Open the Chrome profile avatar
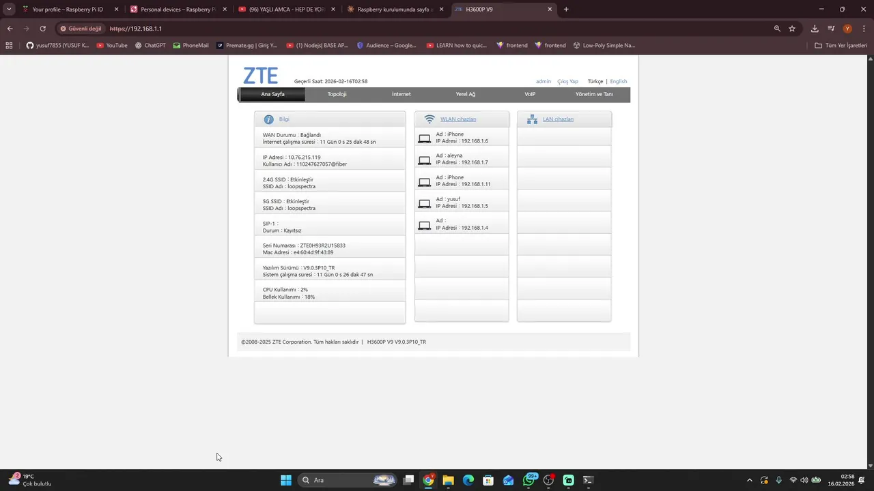This screenshot has width=874, height=491. [x=847, y=29]
